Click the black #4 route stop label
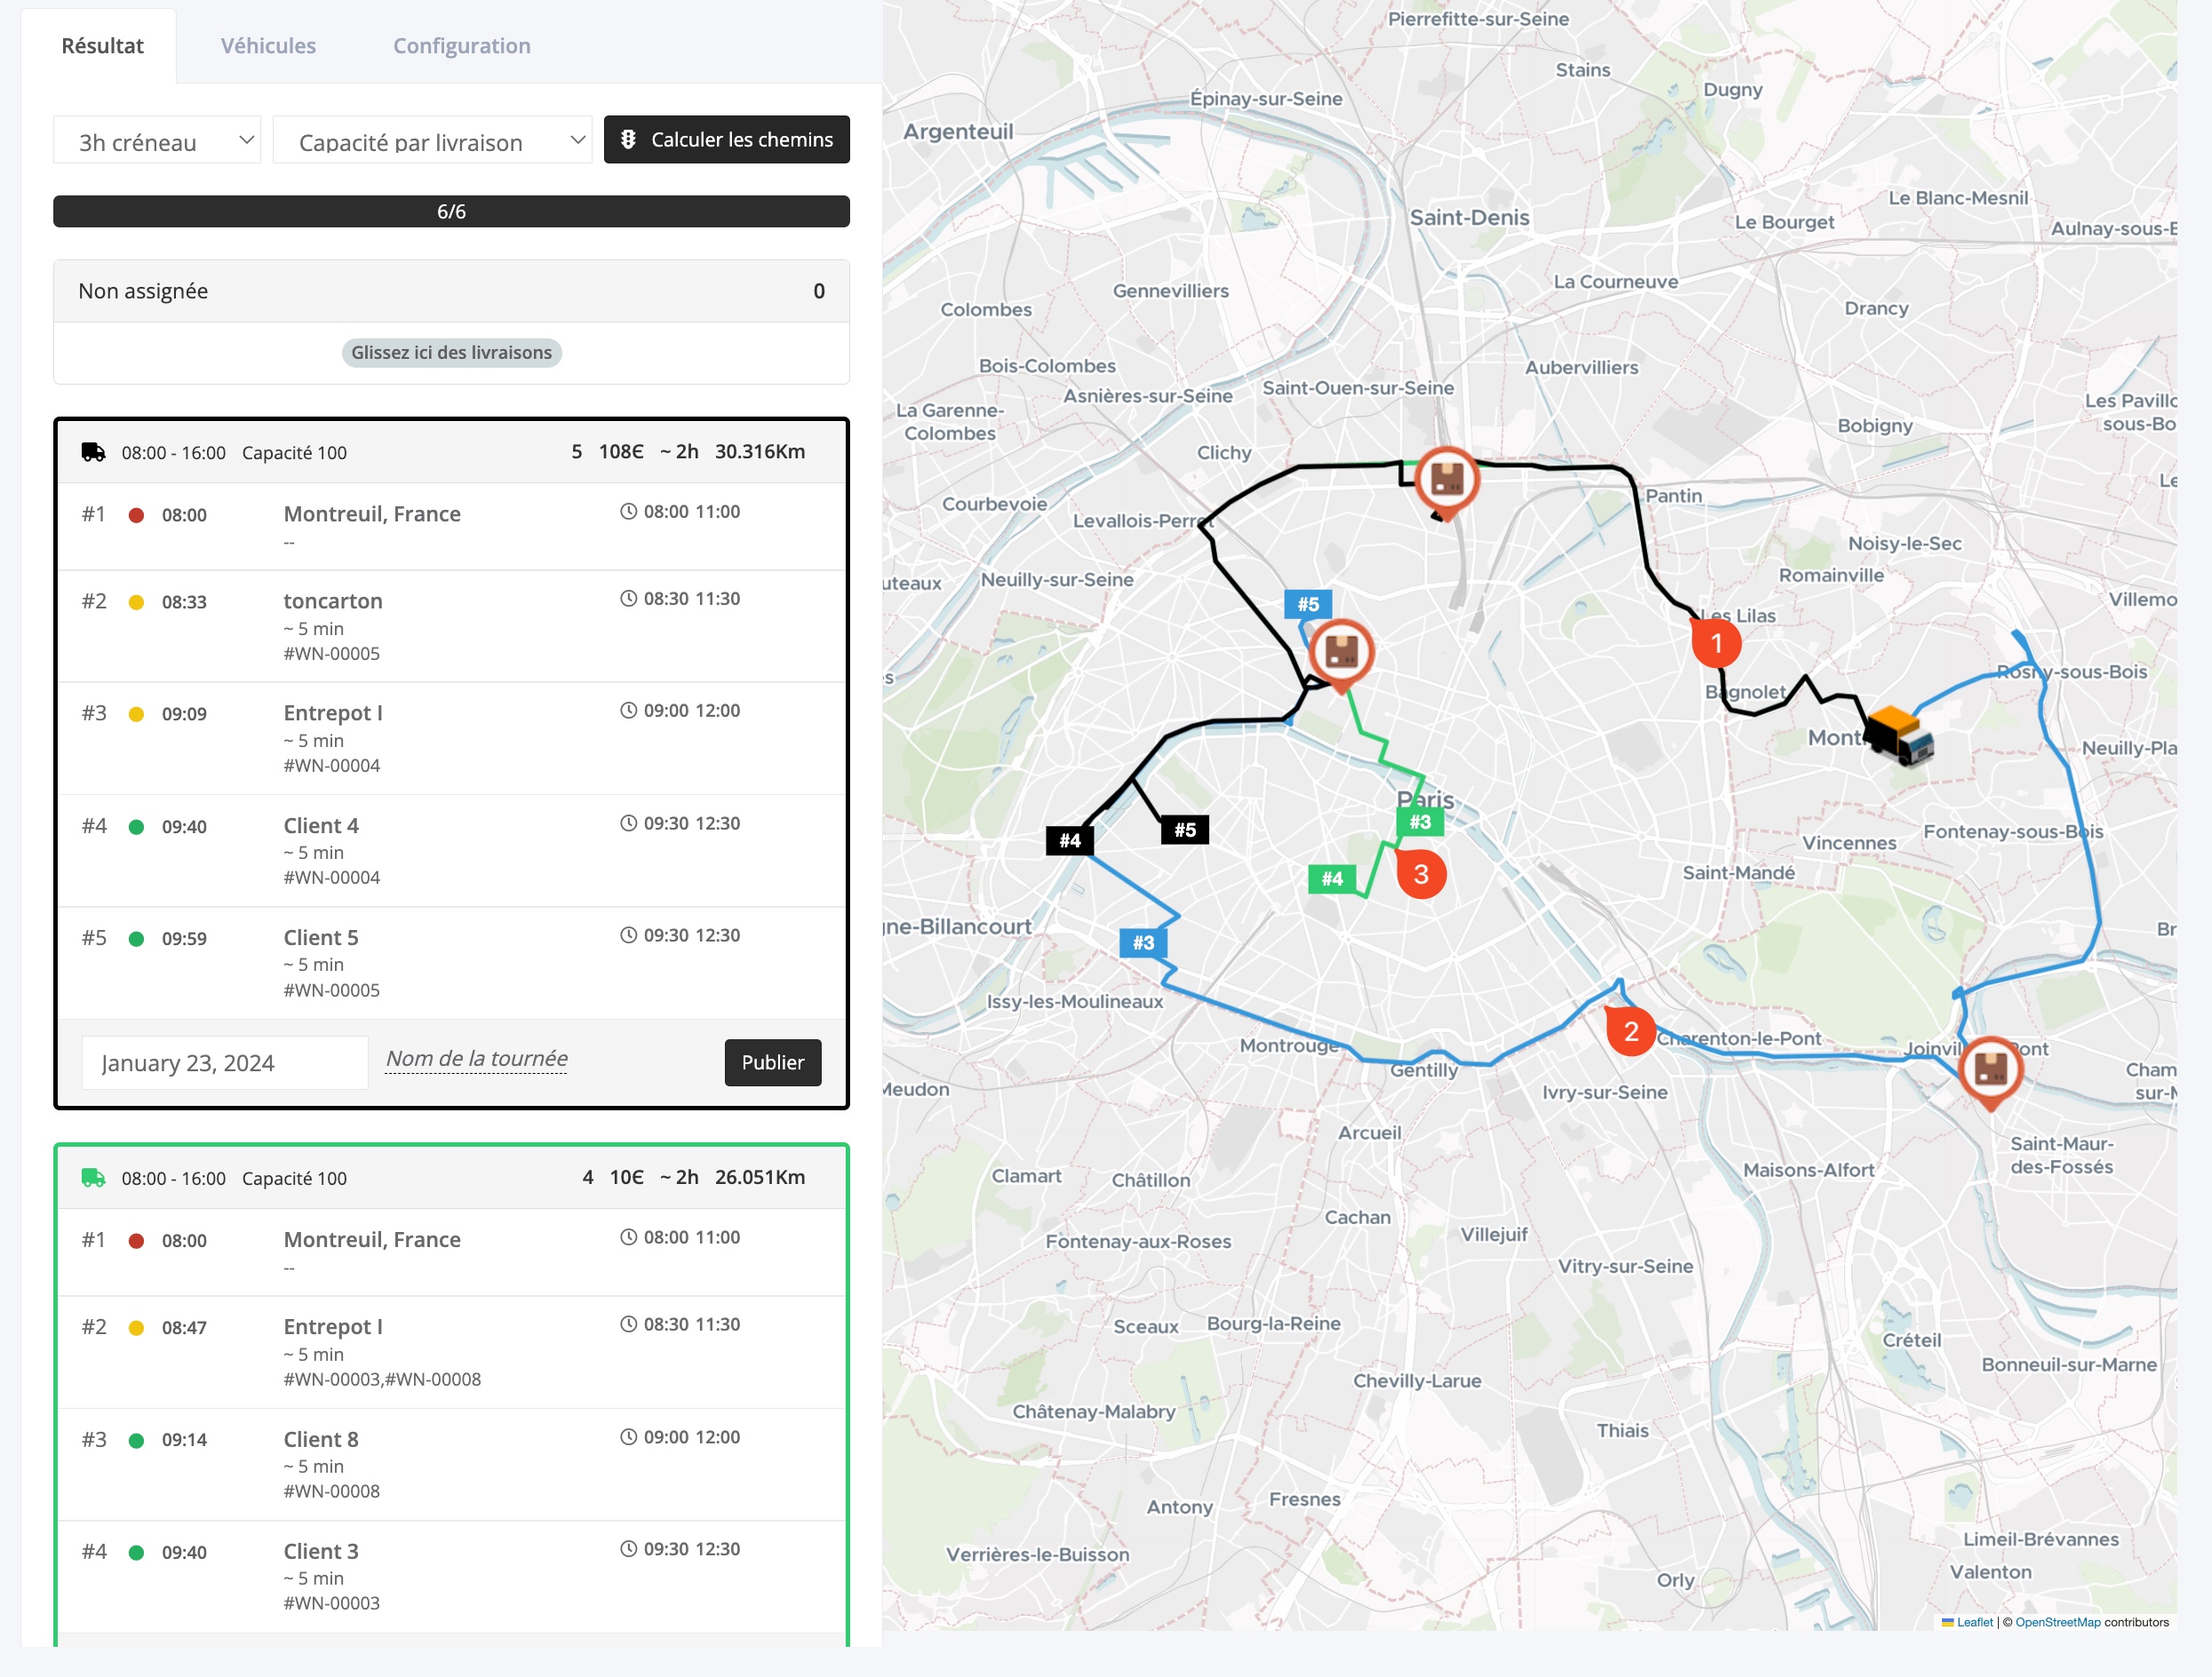The height and width of the screenshot is (1677, 2212). 1069,840
